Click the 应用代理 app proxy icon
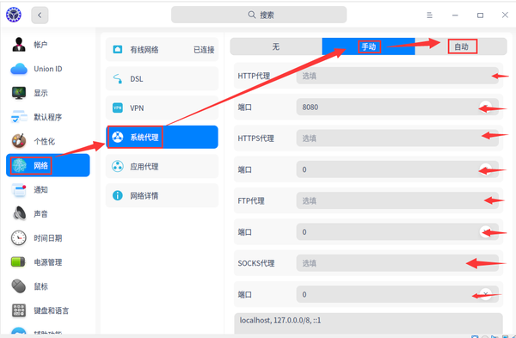Viewport: 516px width, 338px height. point(118,166)
